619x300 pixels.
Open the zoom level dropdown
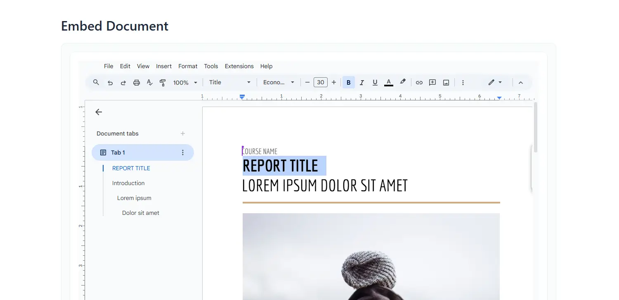tap(185, 82)
